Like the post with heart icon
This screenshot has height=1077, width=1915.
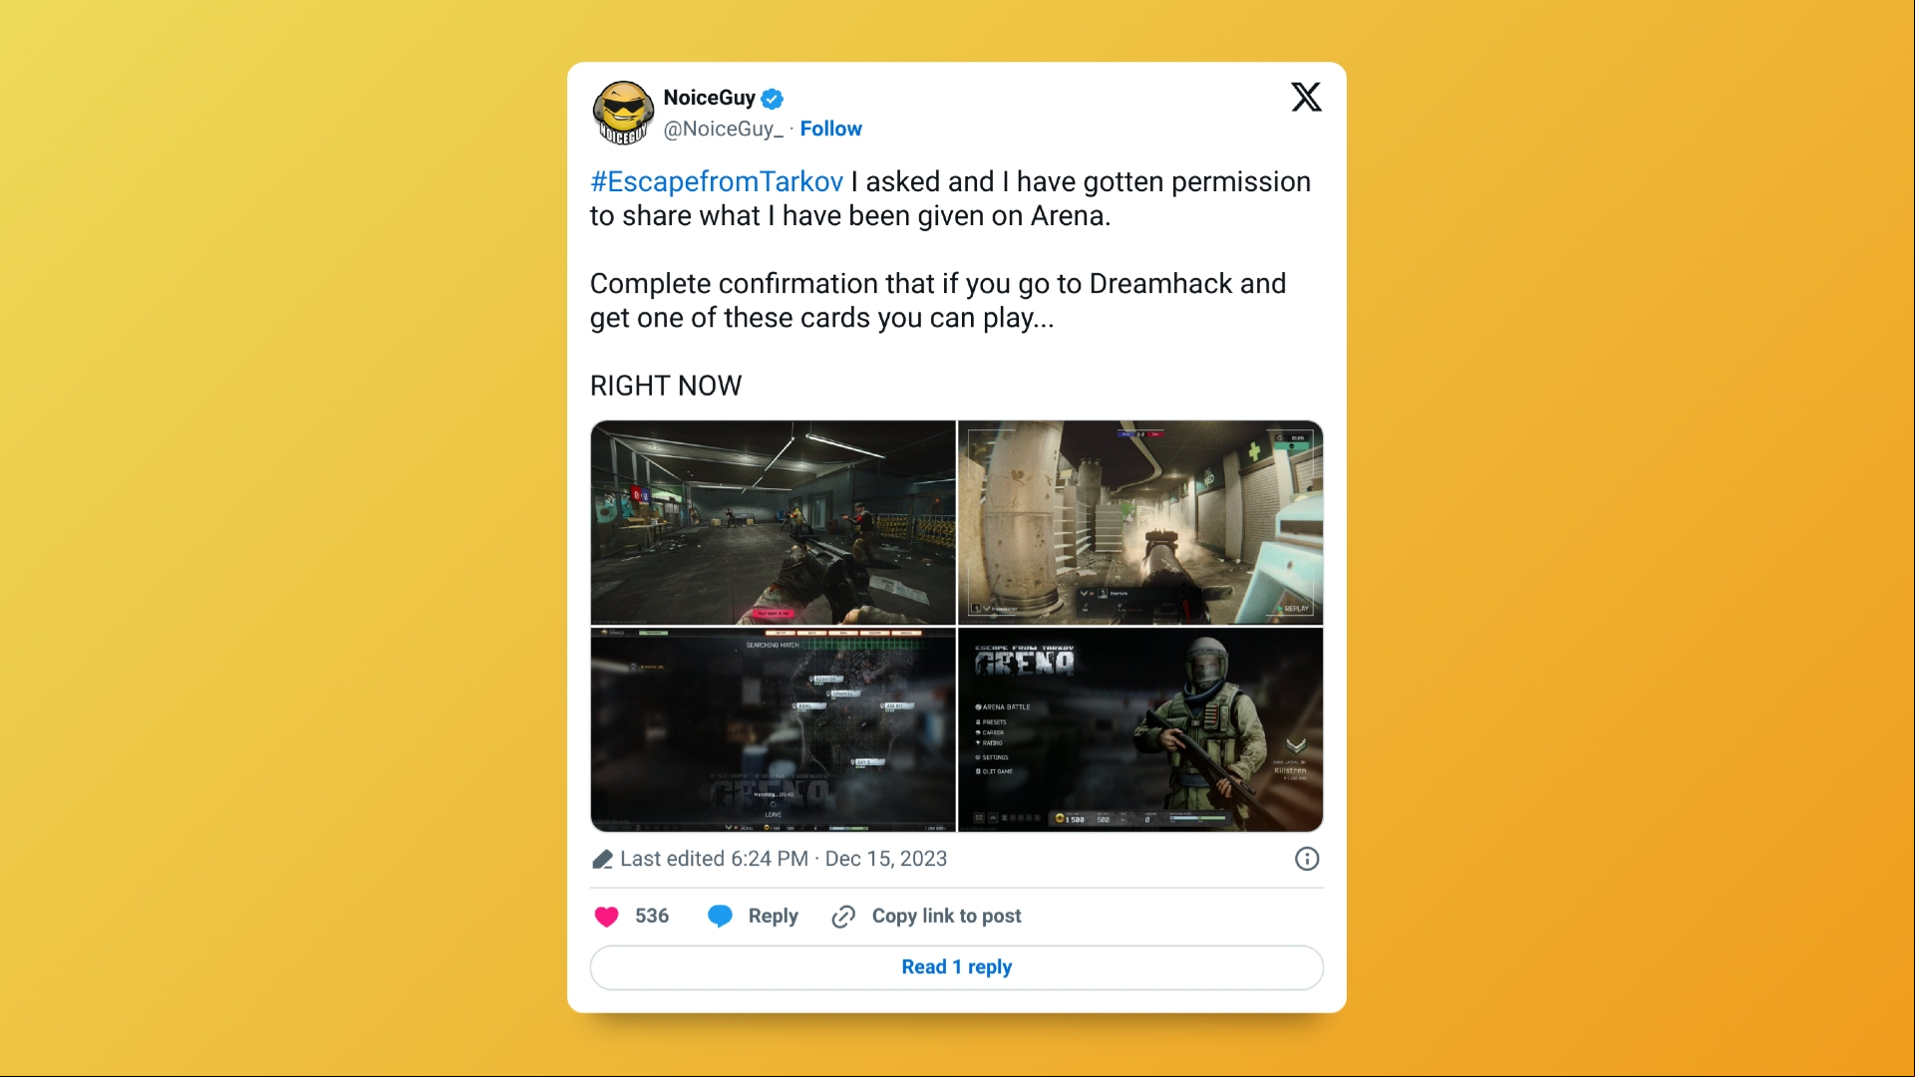point(606,917)
